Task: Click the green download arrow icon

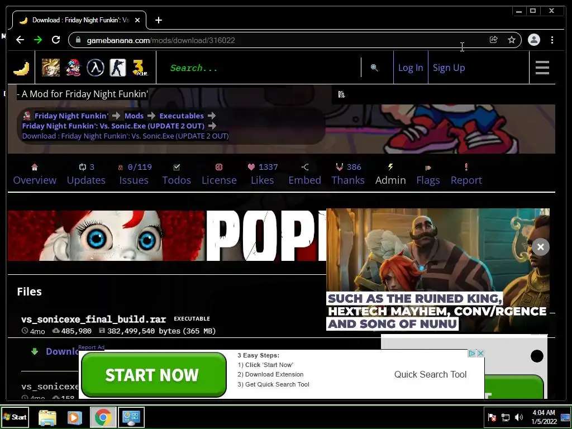Action: pyautogui.click(x=35, y=351)
